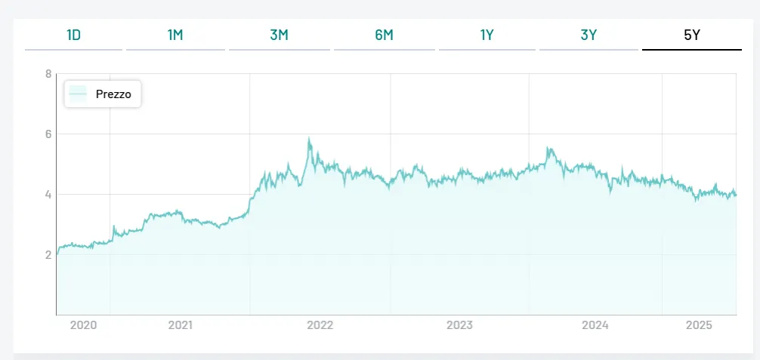The image size is (760, 360).
Task: Select the 2022 year axis label
Action: click(x=320, y=325)
